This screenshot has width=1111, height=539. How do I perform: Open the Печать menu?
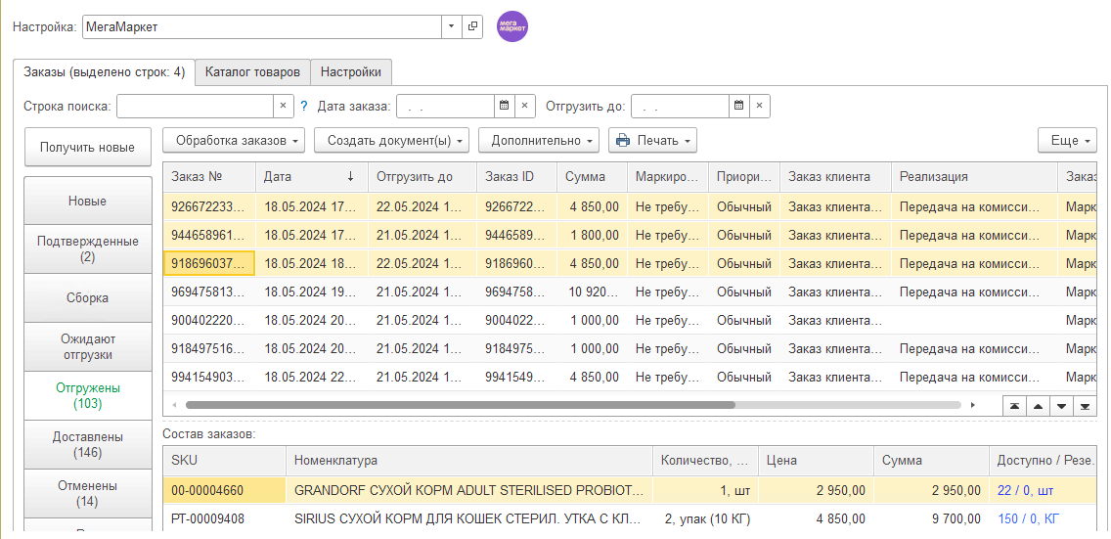click(652, 141)
